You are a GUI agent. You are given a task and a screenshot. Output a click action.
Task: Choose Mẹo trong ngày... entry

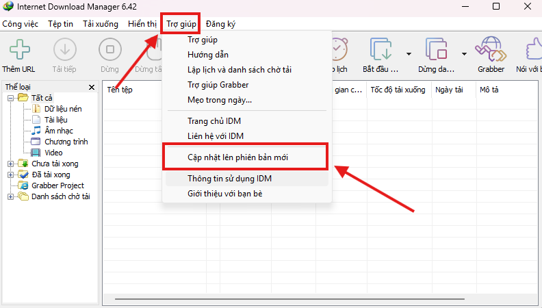pos(247,100)
